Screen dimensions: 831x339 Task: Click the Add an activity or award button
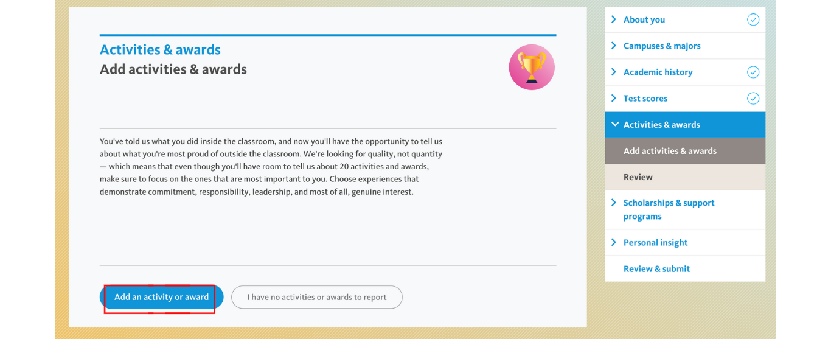tap(161, 298)
